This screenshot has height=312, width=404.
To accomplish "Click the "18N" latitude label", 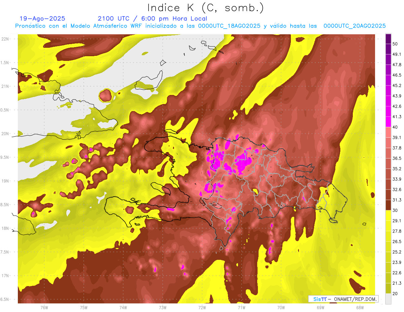I will tap(5, 228).
